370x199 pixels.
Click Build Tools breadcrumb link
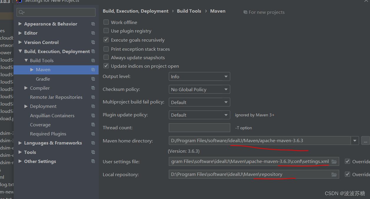(x=189, y=11)
